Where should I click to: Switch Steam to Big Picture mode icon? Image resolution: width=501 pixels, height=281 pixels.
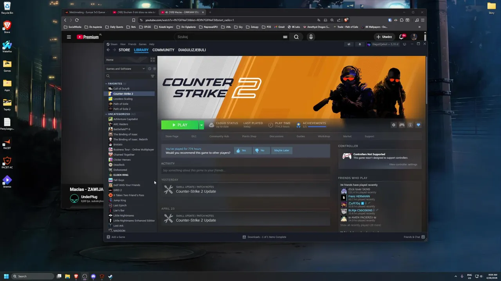point(405,44)
